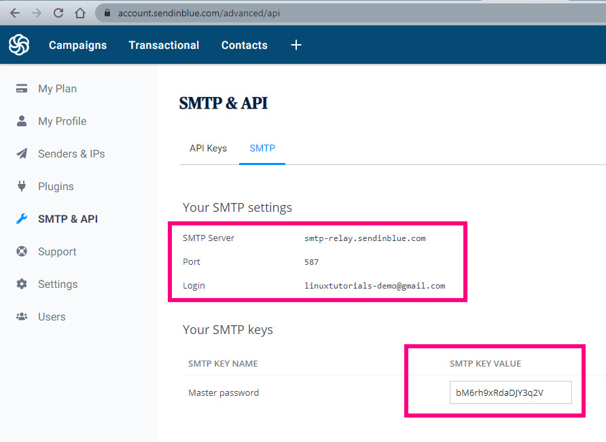Click the gear icon for Settings
Viewport: 606px width, 442px height.
pyautogui.click(x=22, y=284)
